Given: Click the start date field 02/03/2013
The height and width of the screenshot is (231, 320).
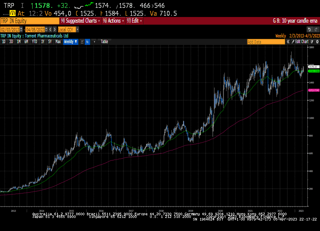Looking at the screenshot, I should pos(10,30).
